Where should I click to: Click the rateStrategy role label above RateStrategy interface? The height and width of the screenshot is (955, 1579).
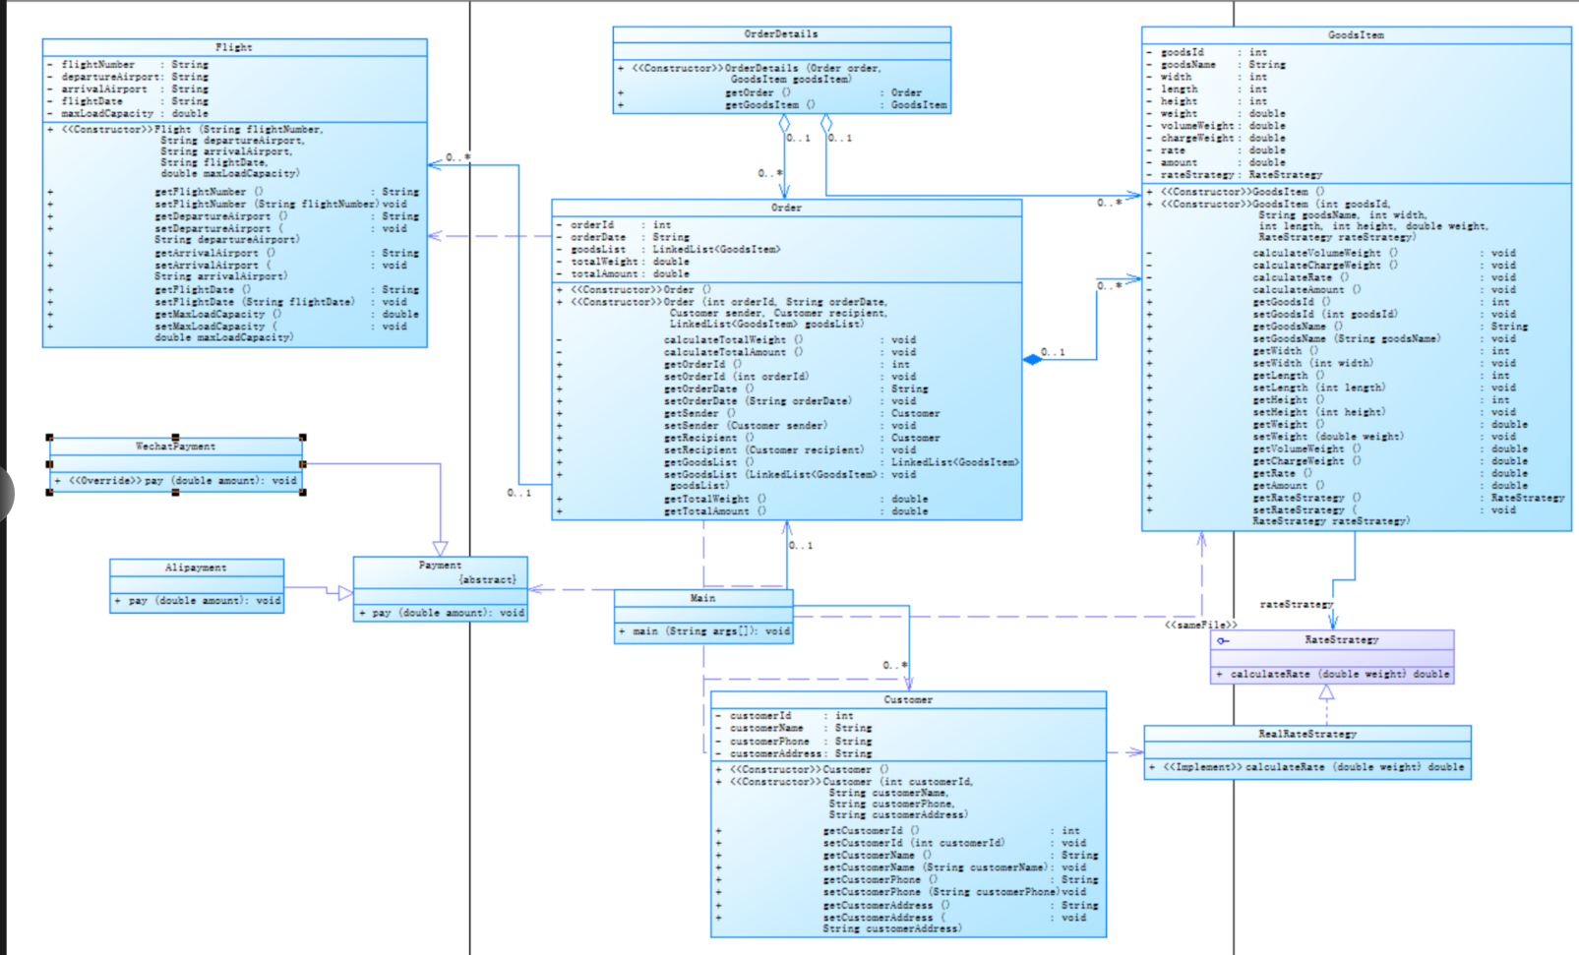click(1297, 604)
